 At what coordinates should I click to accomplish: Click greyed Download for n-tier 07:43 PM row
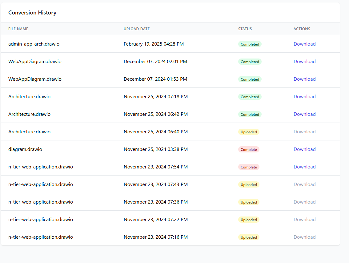(304, 184)
